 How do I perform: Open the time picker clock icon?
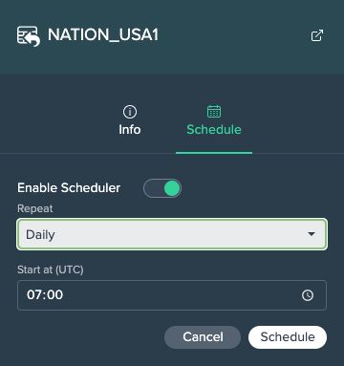[308, 295]
